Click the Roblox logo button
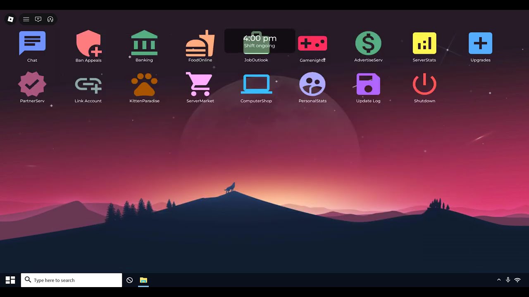Viewport: 529px width, 297px height. pos(11,19)
